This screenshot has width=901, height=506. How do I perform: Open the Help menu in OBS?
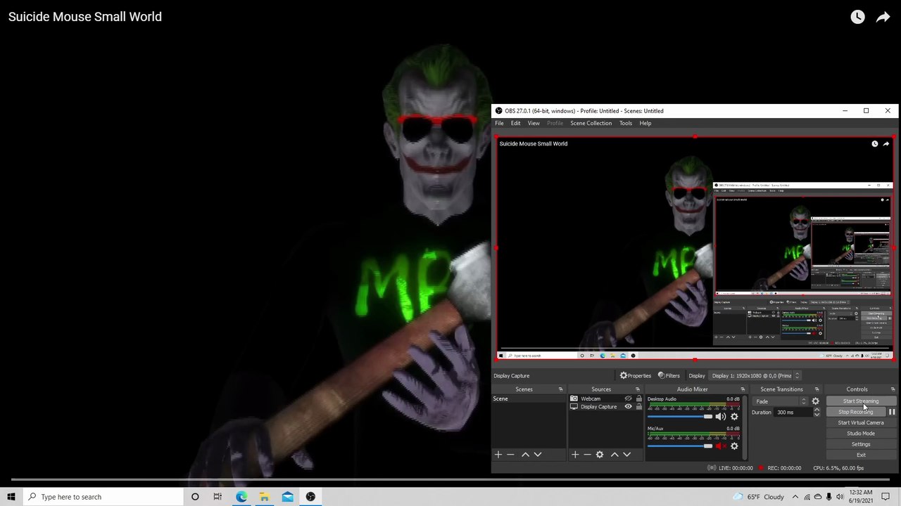pos(645,123)
